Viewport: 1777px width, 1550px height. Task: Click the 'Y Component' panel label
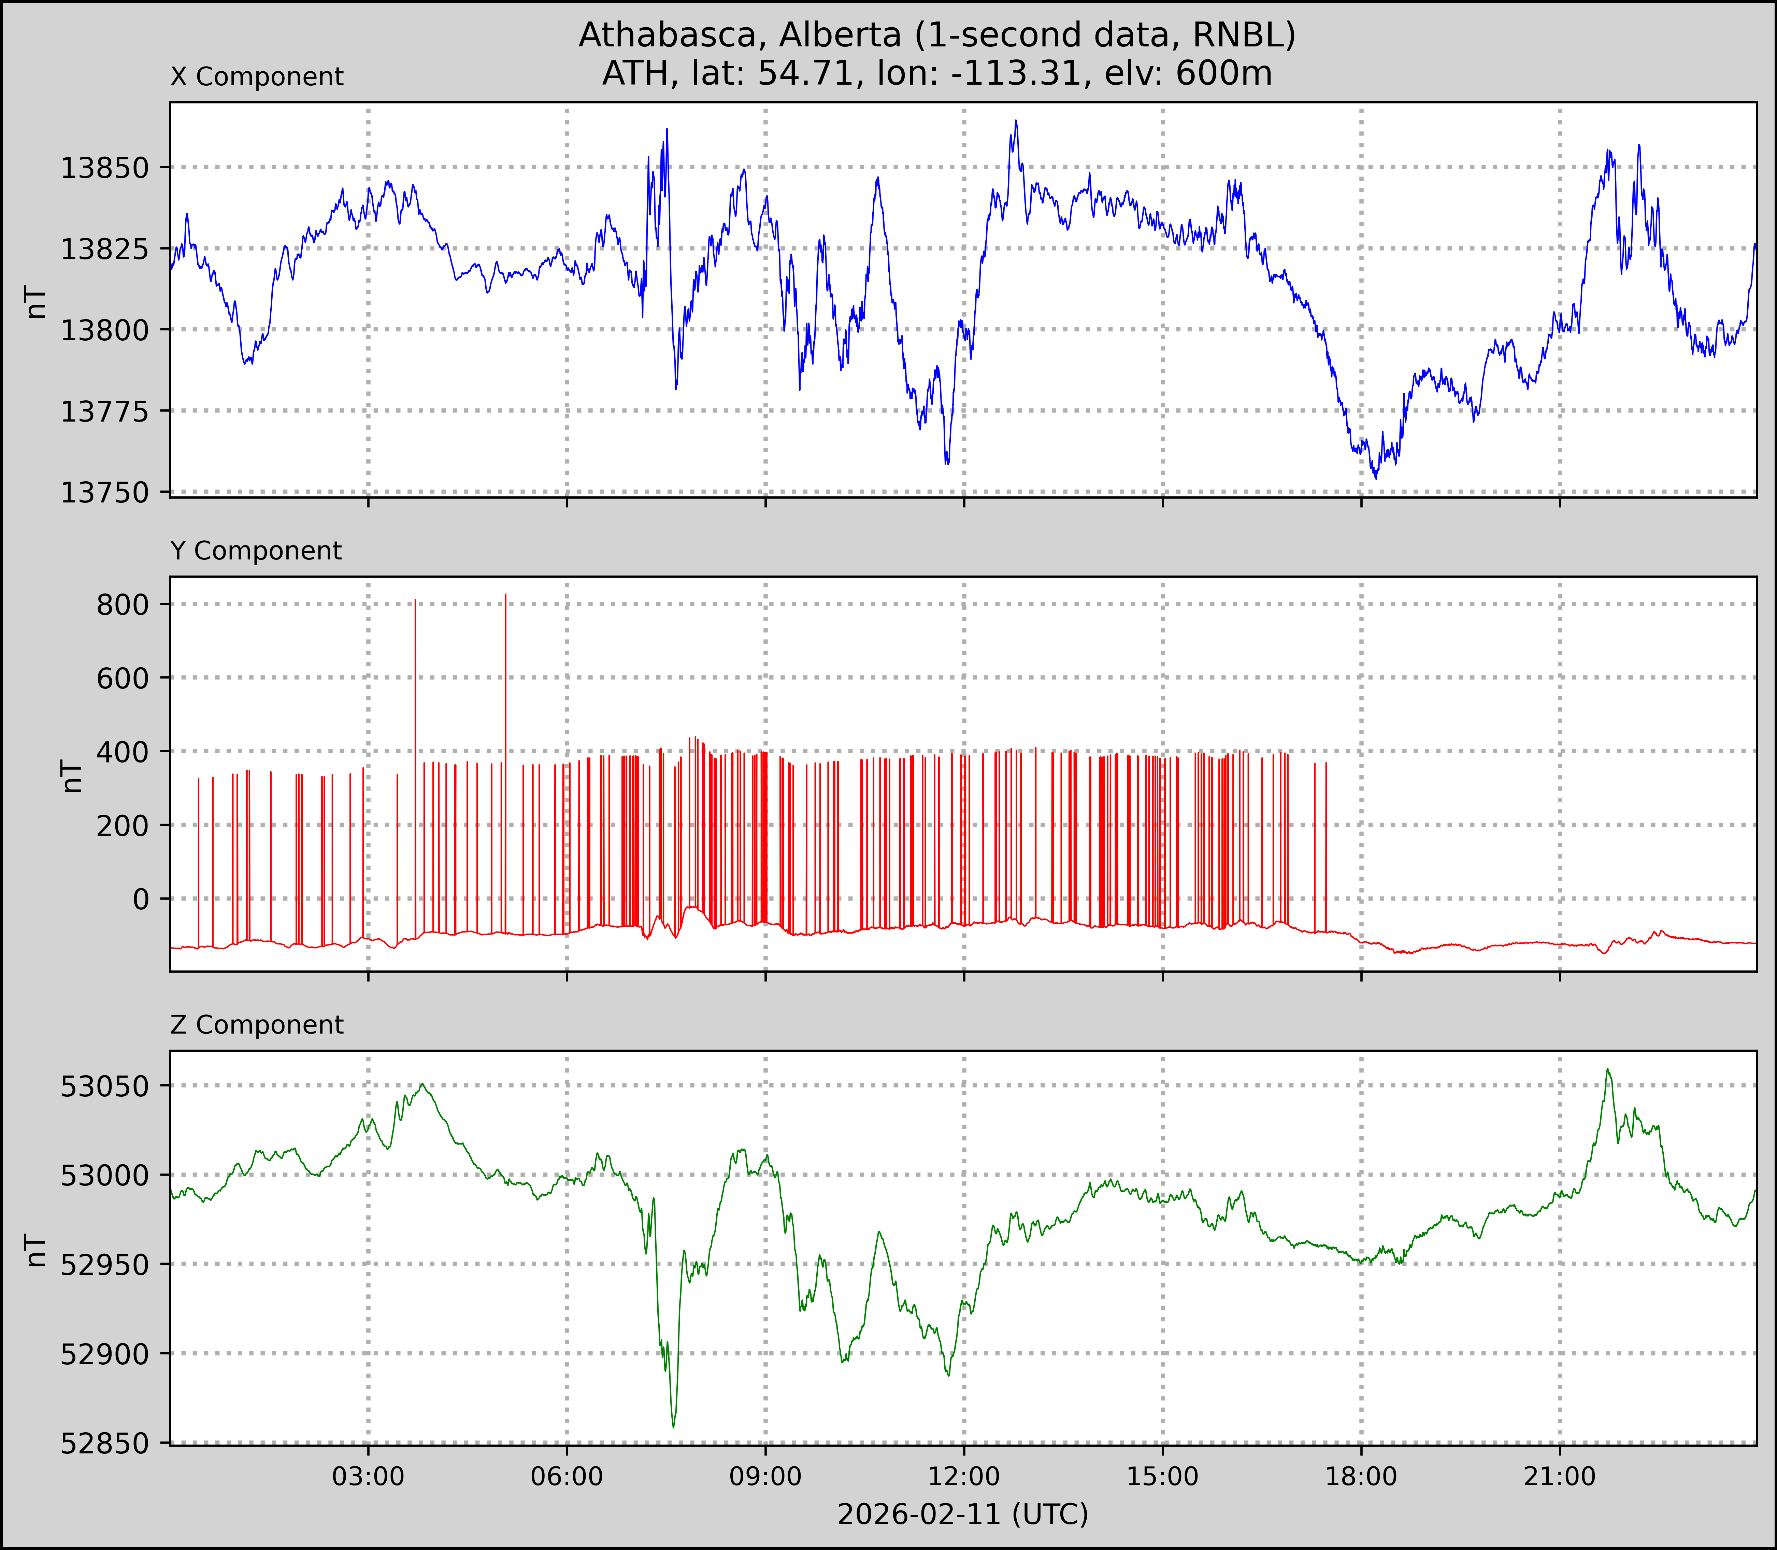click(x=256, y=551)
